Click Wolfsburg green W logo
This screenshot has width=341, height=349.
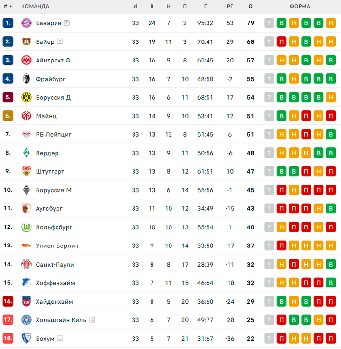click(26, 227)
